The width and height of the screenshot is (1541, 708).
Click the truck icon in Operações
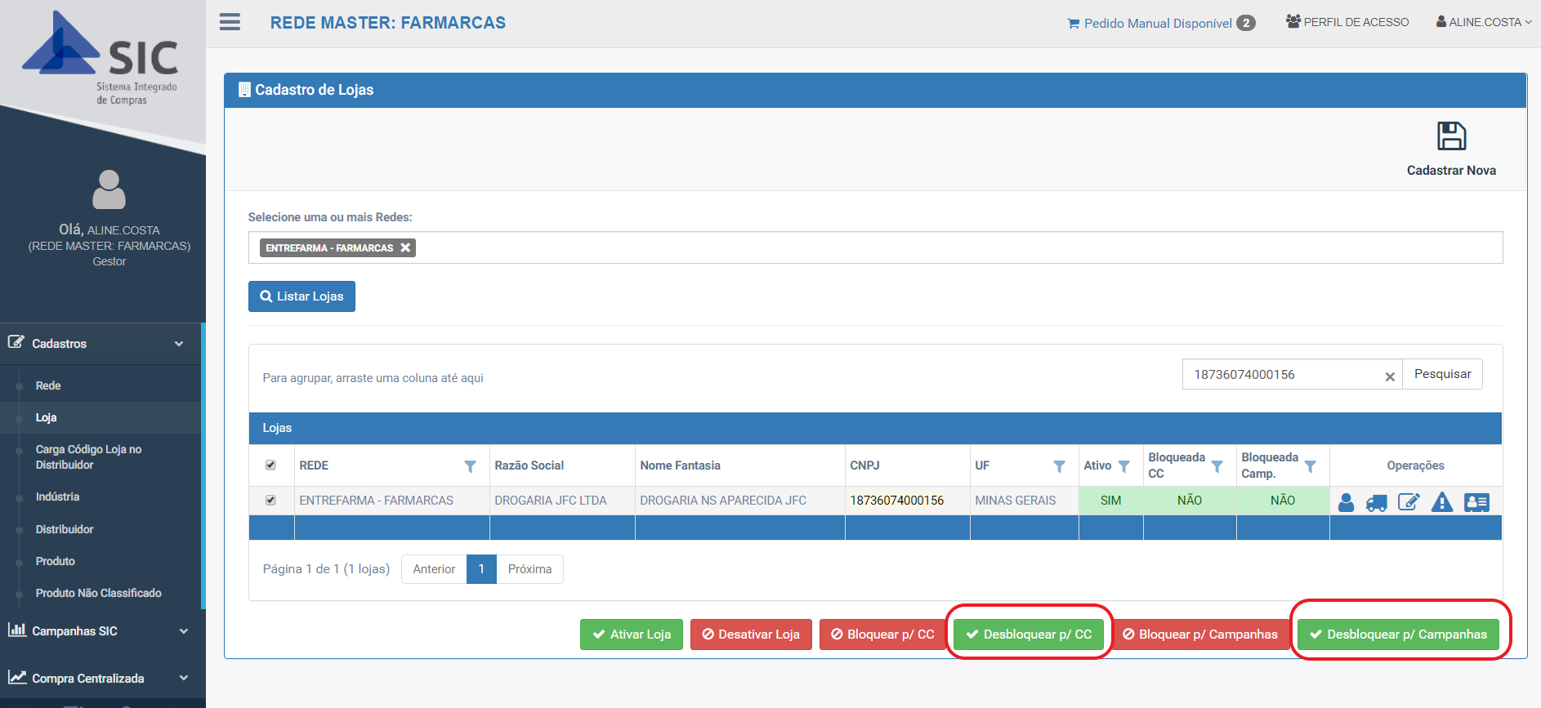(x=1377, y=502)
